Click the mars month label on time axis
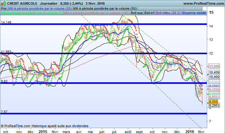The image size is (225, 134). (66, 132)
